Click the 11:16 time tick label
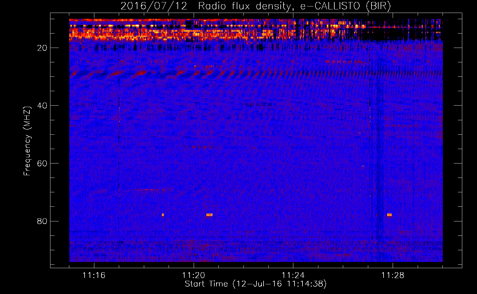 point(94,275)
